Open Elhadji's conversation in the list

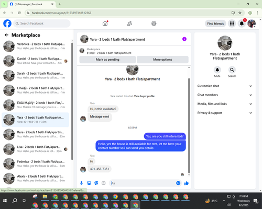(35, 90)
